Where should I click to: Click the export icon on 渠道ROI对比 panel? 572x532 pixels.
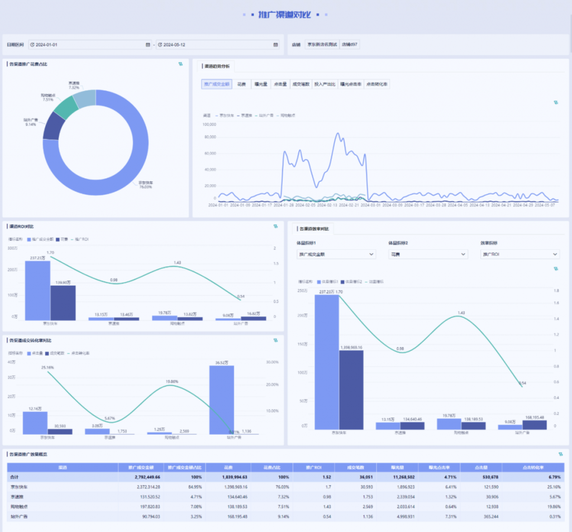pos(275,226)
